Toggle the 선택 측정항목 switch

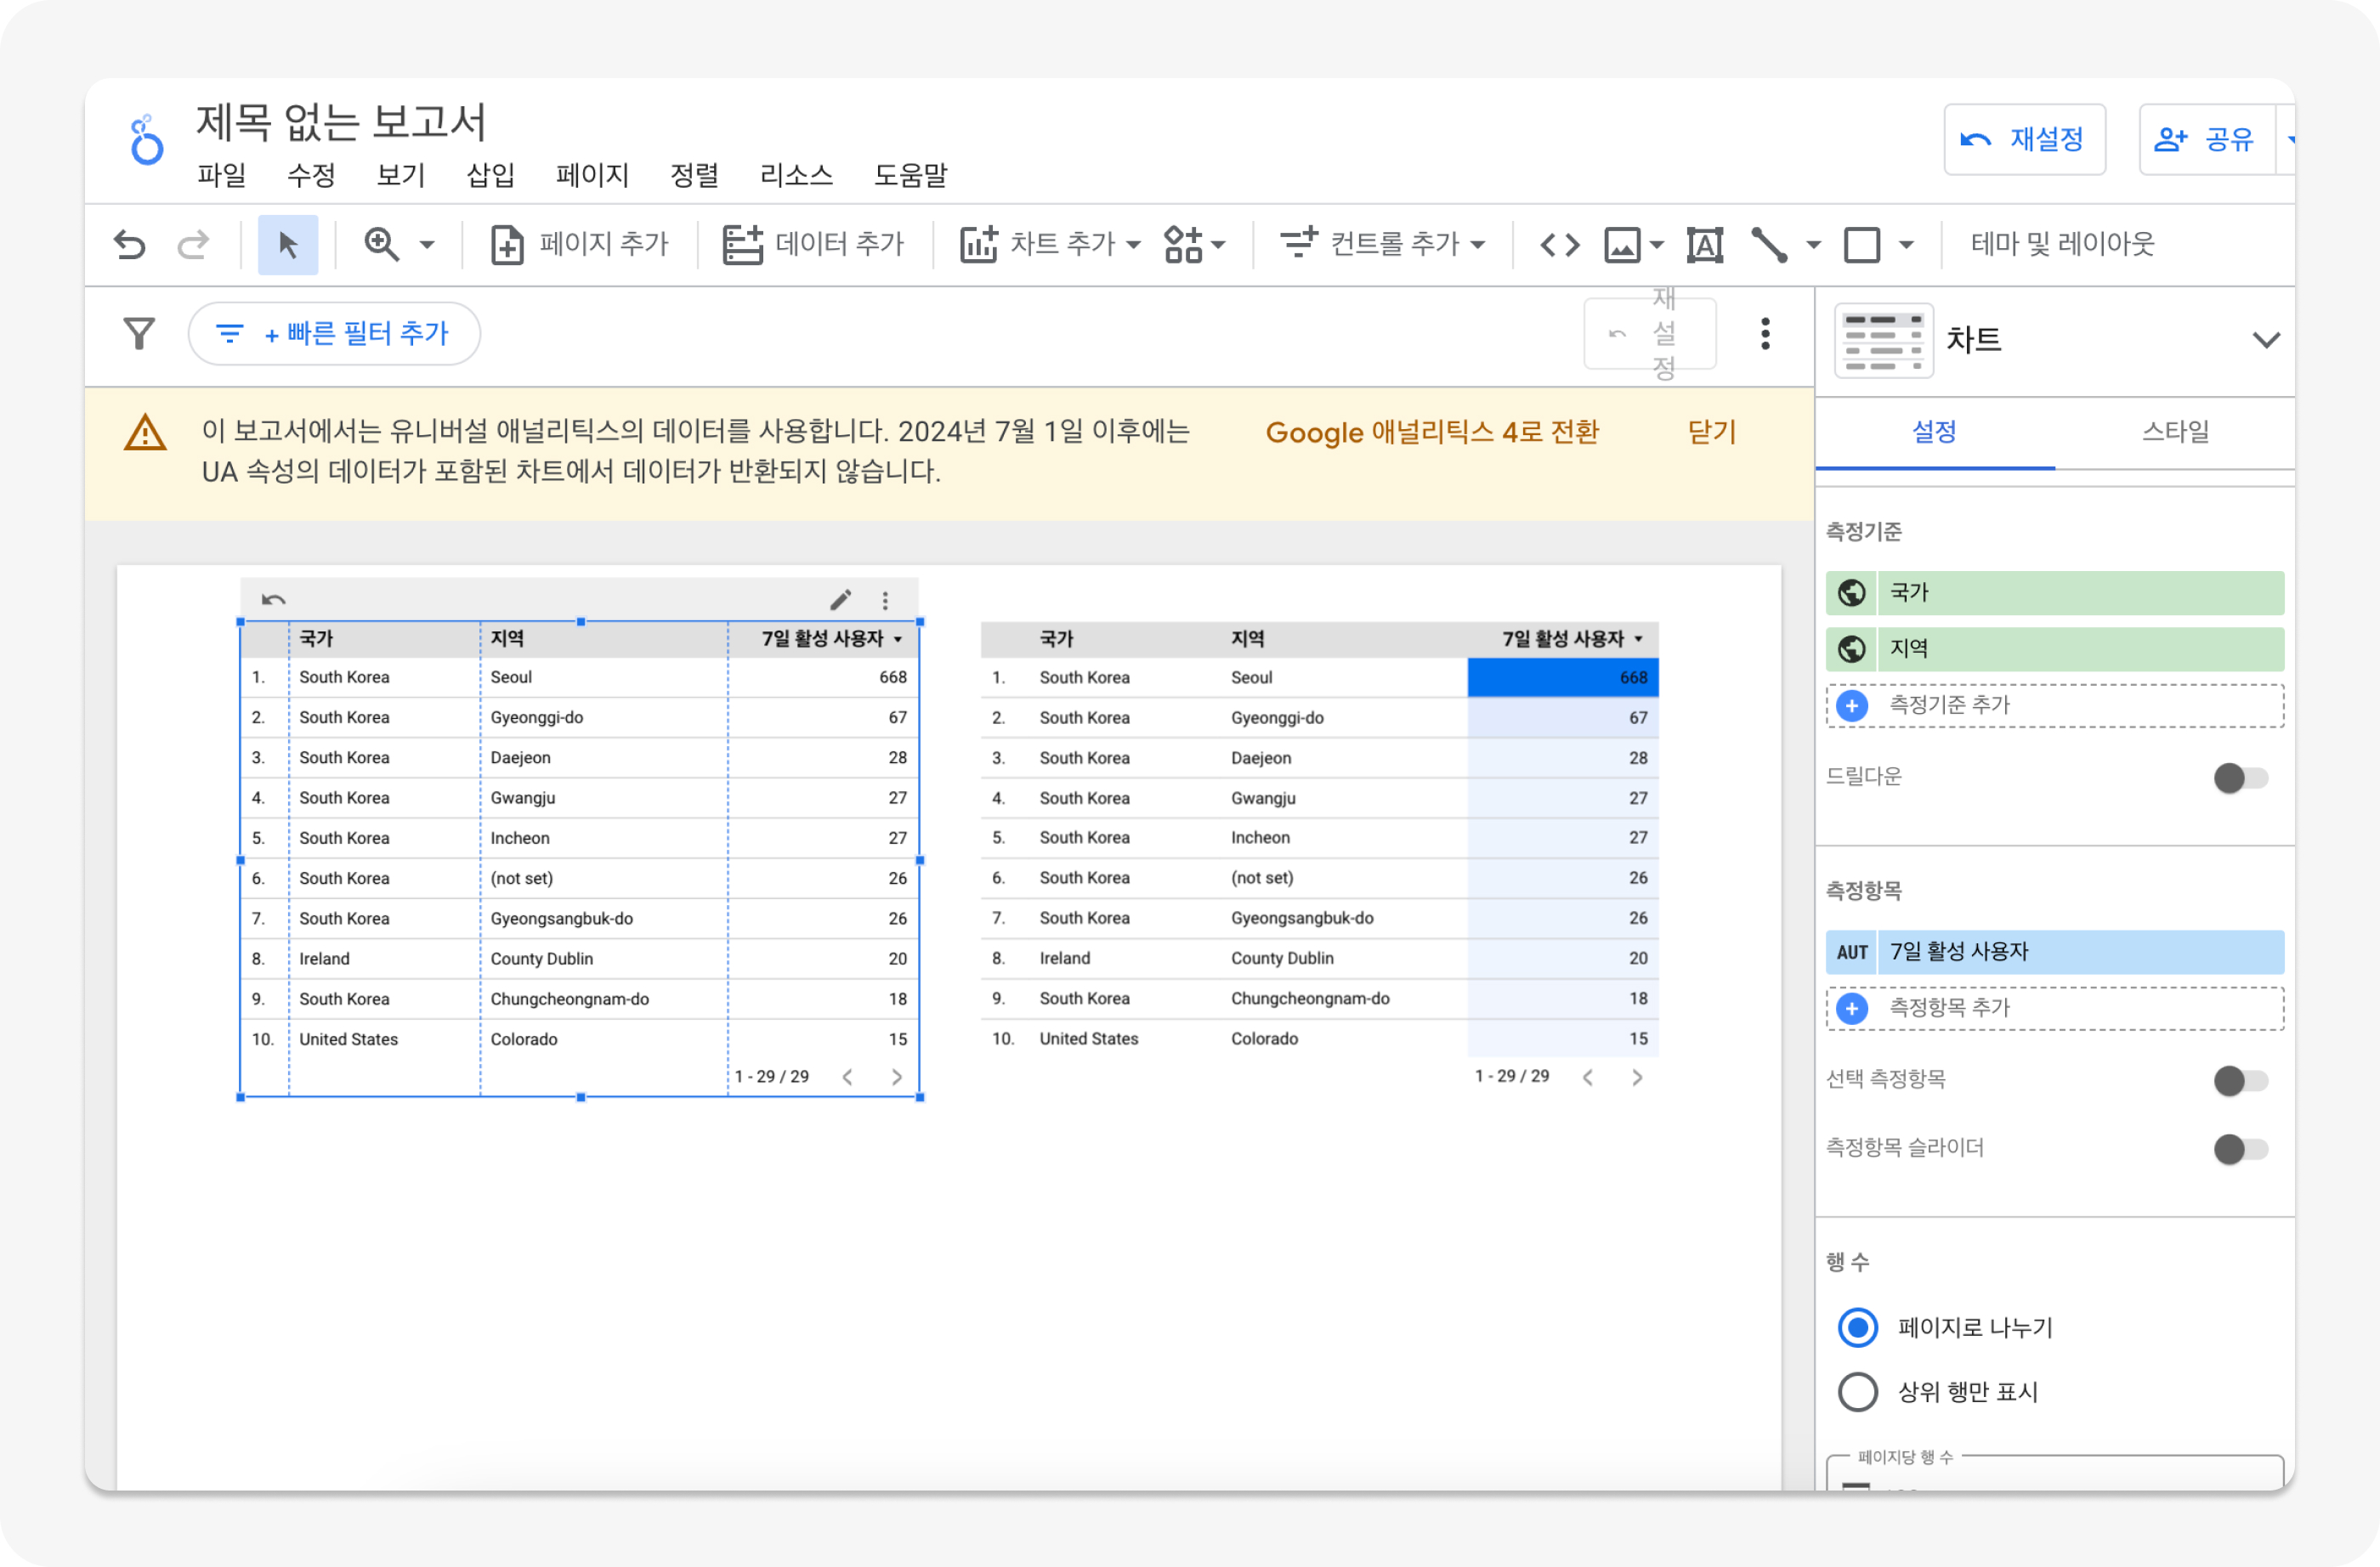pyautogui.click(x=2240, y=1080)
